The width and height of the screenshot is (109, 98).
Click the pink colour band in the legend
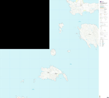(x=102, y=8)
